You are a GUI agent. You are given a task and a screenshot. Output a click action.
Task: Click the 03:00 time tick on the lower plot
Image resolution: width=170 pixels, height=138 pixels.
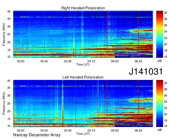coord(20,130)
